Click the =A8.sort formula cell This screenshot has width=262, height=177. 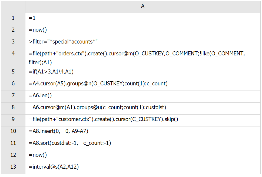[x=143, y=143]
